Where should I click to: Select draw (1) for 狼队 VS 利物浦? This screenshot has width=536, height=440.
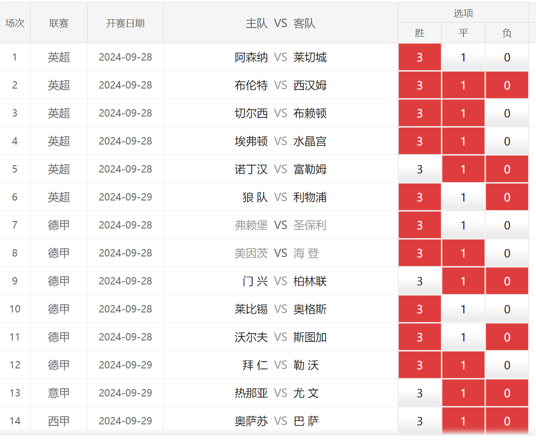(463, 197)
